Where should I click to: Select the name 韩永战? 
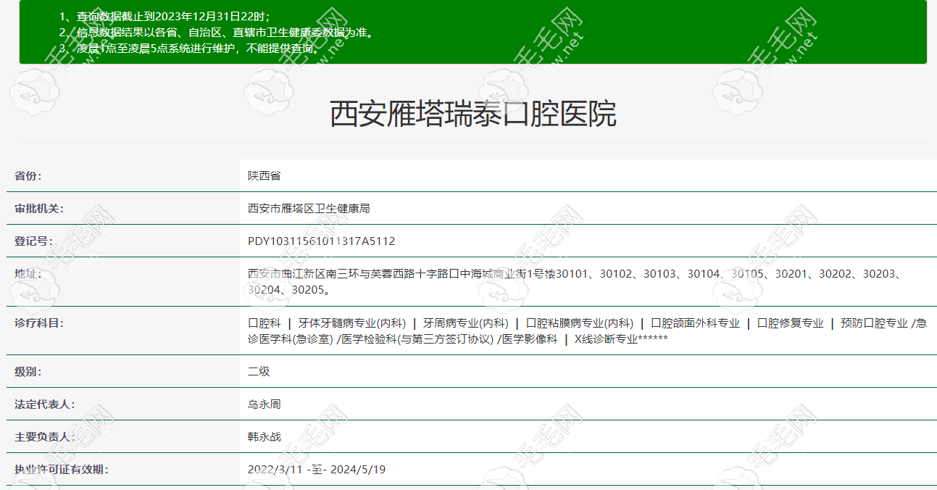tap(264, 437)
